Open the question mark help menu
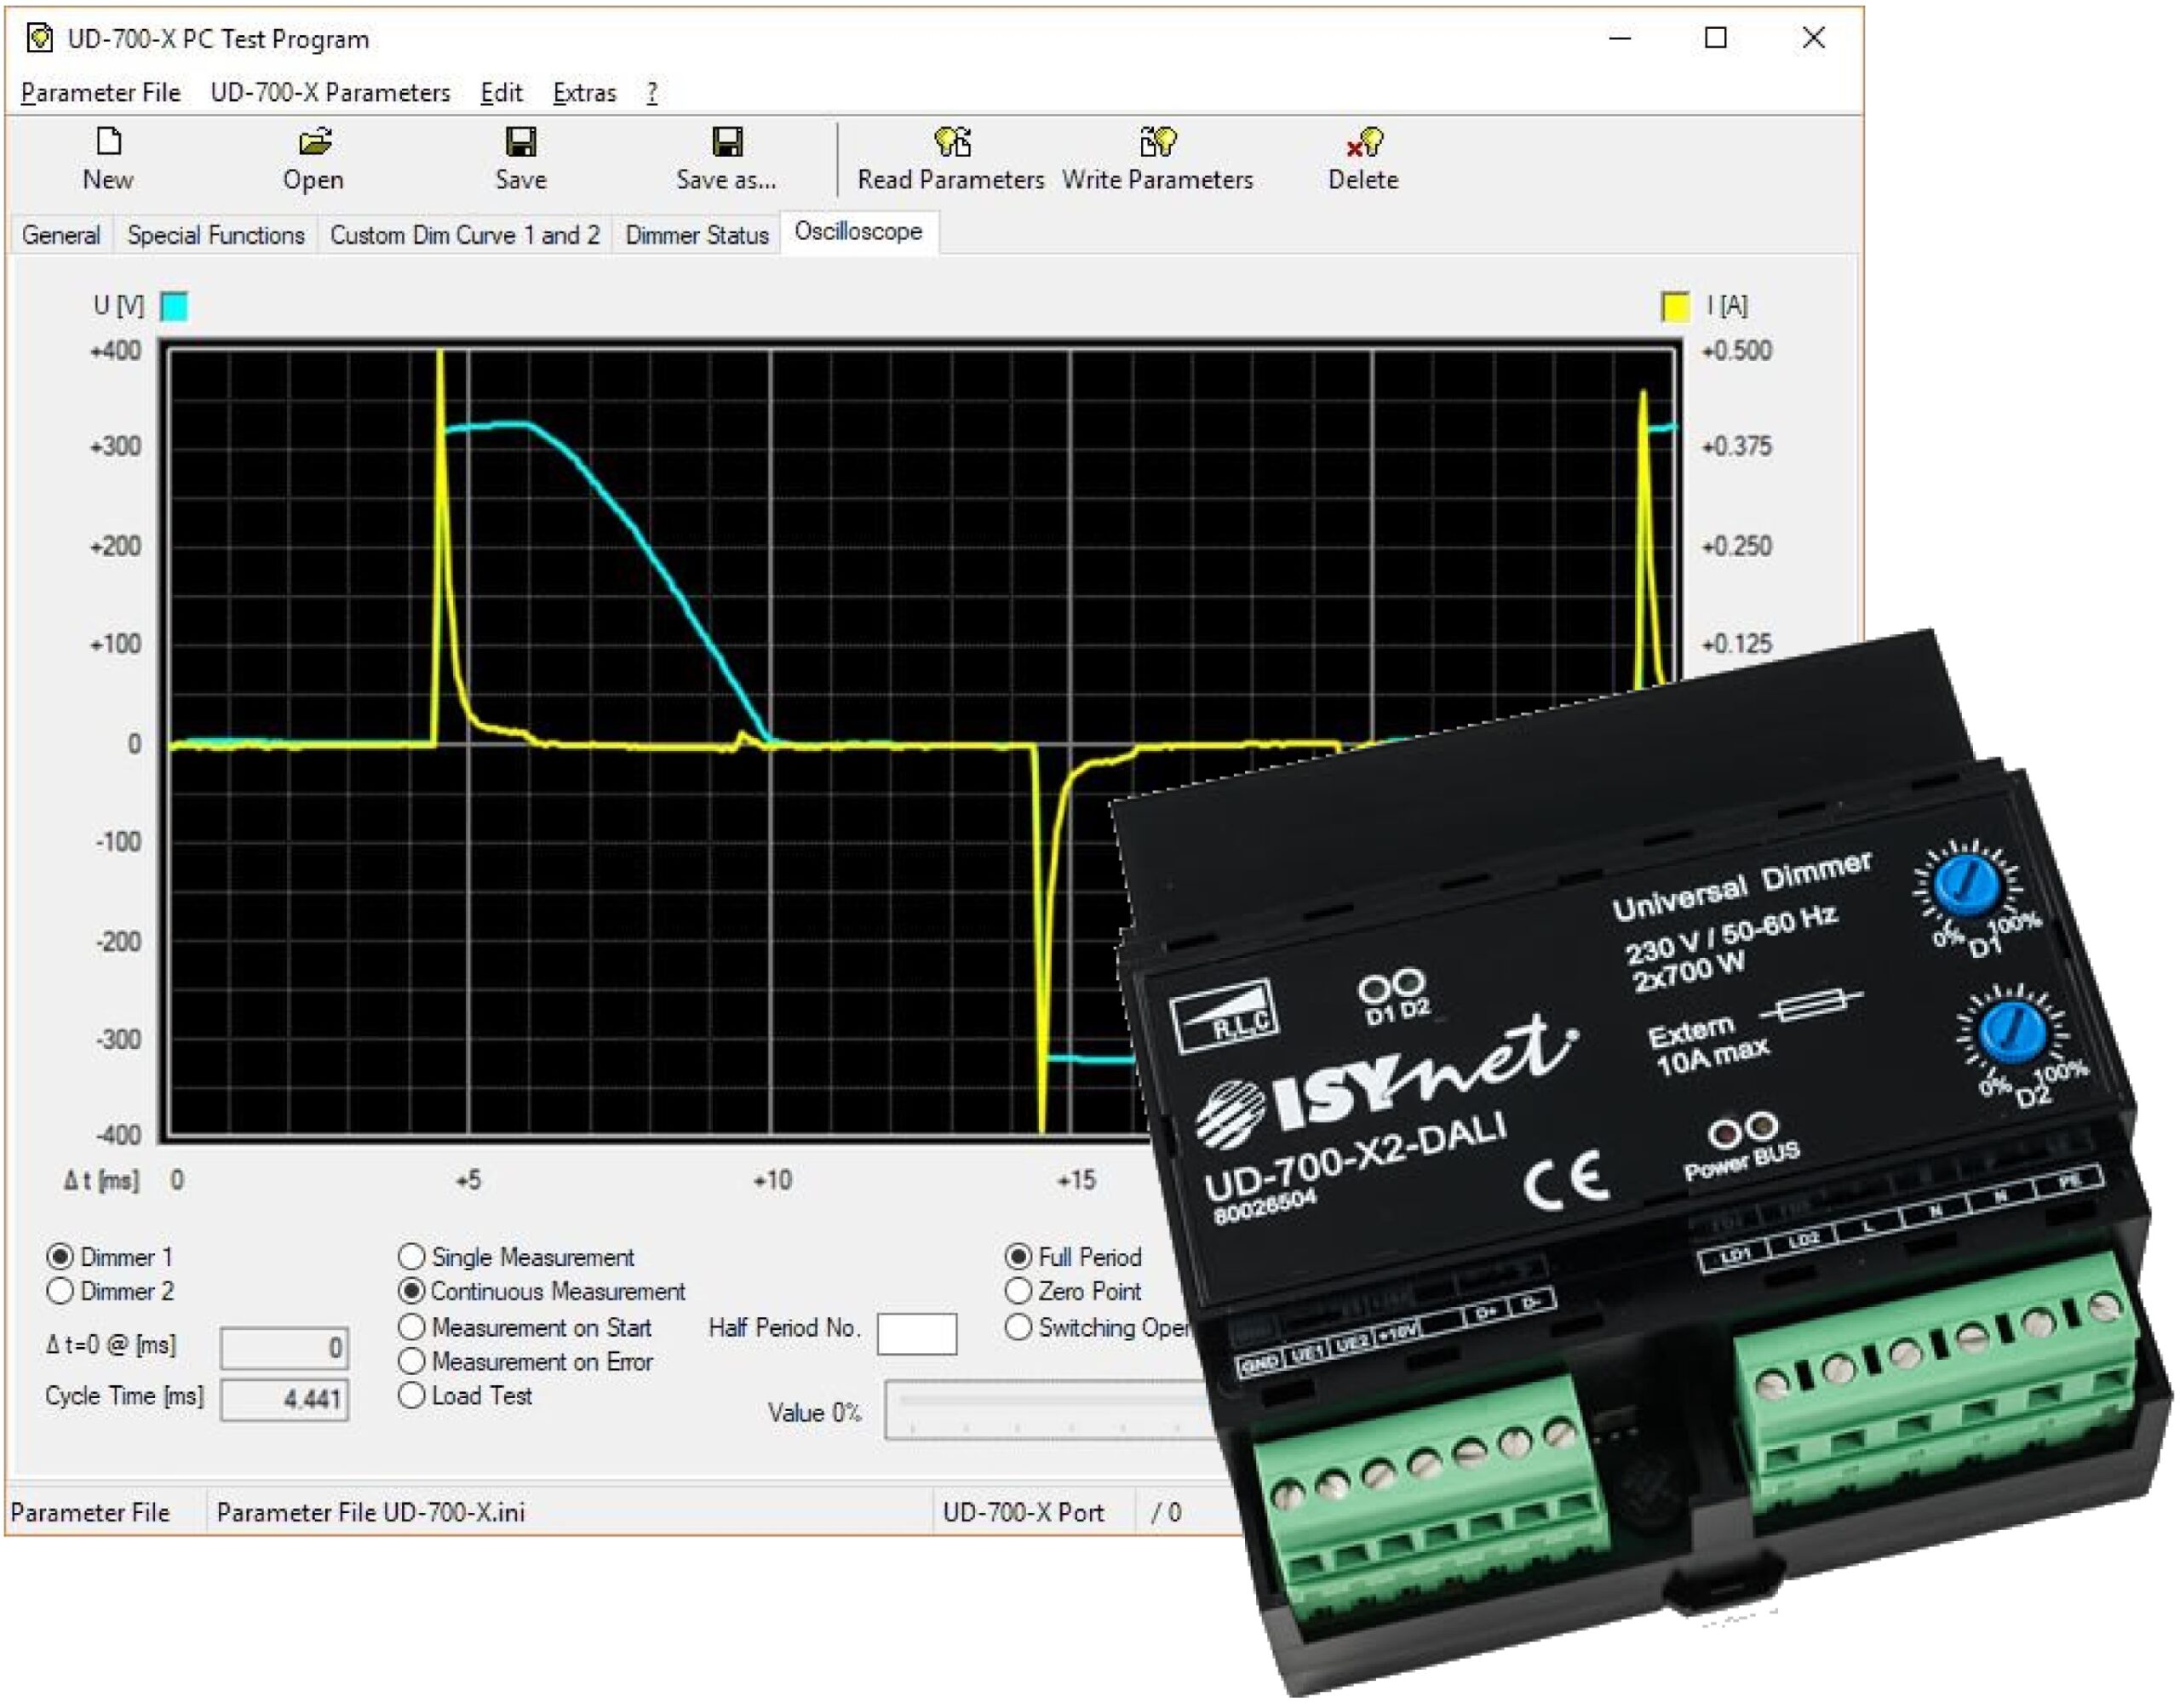Screen dimensions: 2180x1708 click(652, 93)
